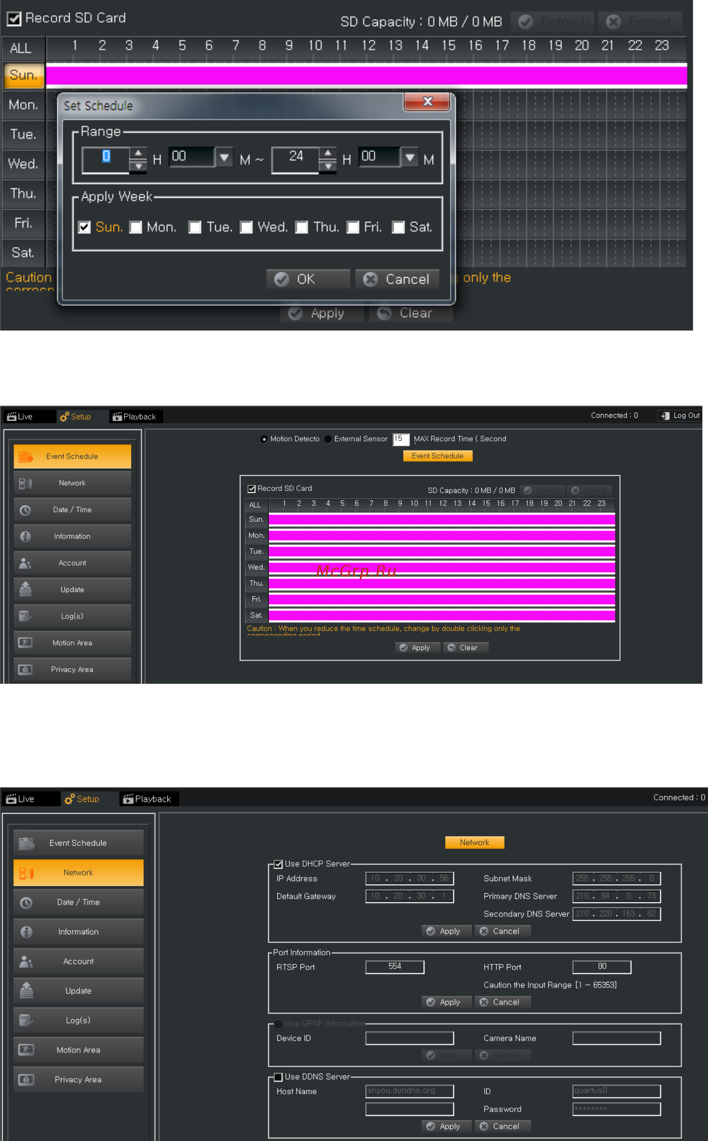The width and height of the screenshot is (708, 1141).
Task: Click Apply in the DDNS Server section
Action: [x=447, y=1126]
